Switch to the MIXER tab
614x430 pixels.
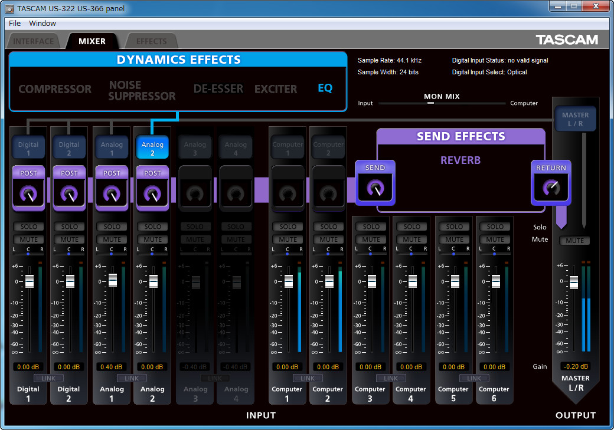[x=92, y=41]
